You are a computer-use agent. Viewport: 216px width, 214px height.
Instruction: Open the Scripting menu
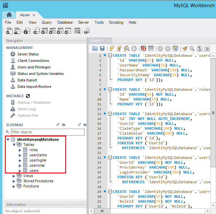click(116, 22)
